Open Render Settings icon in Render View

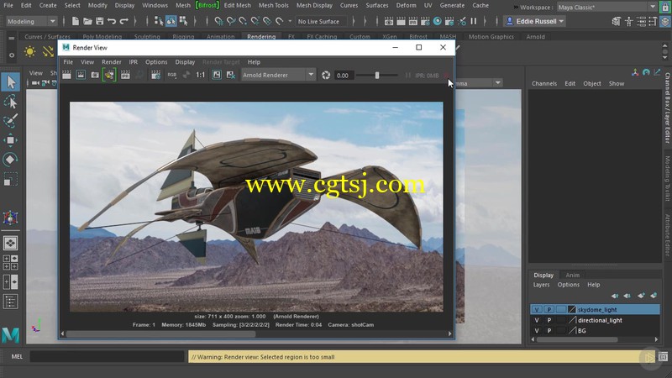pyautogui.click(x=155, y=75)
